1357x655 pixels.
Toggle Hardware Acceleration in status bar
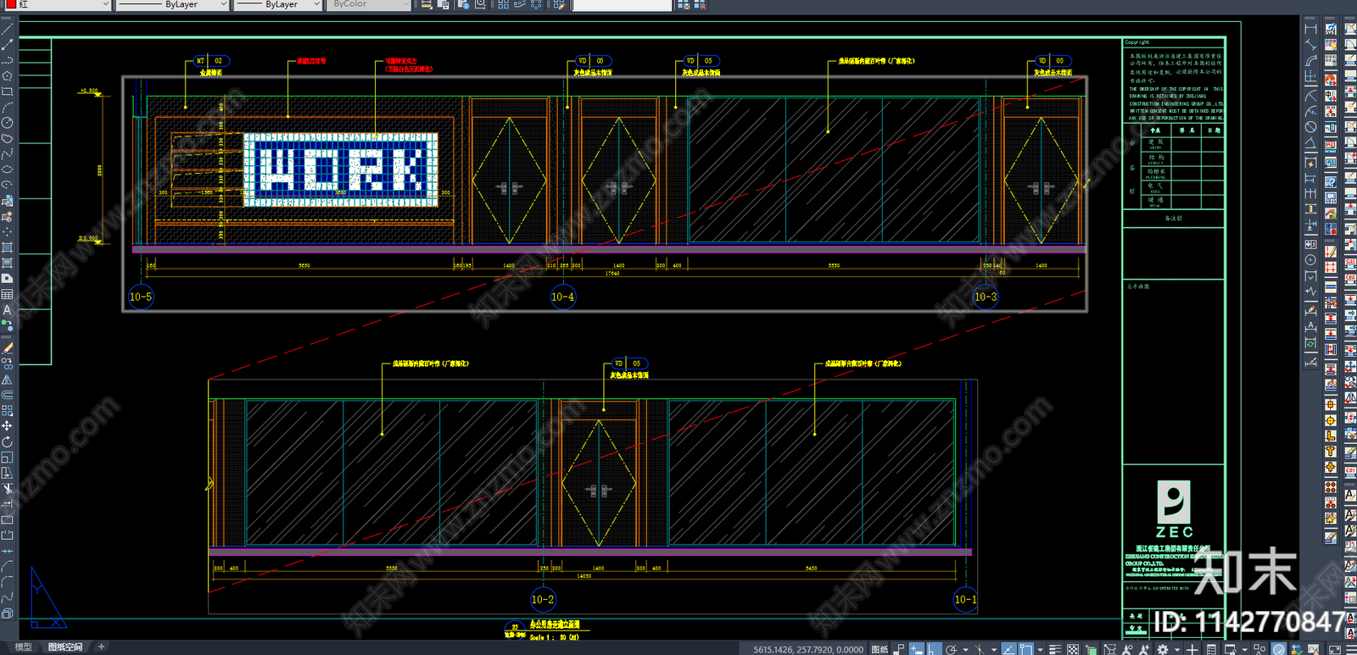point(1279,648)
